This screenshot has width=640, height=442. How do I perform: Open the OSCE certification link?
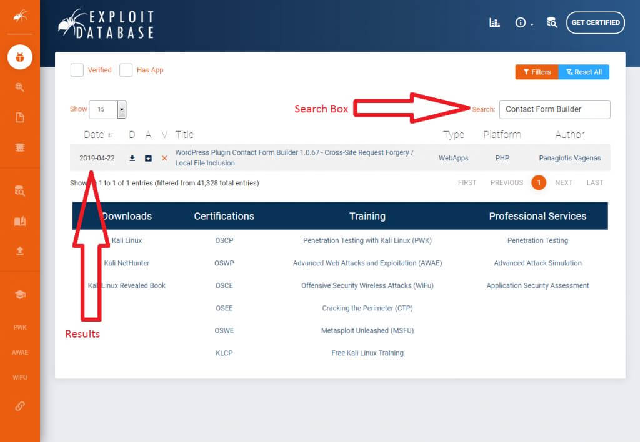click(x=224, y=285)
